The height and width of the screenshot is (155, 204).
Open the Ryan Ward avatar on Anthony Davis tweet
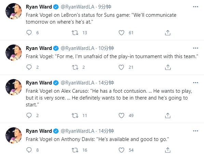pyautogui.click(x=14, y=135)
